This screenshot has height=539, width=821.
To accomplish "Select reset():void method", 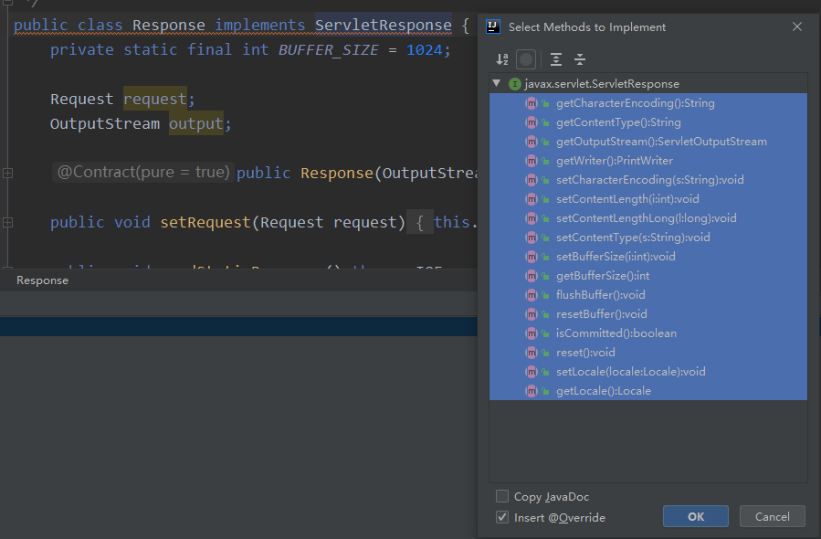I will pos(648,353).
